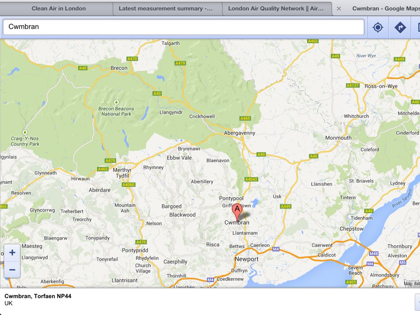Tap the A4060 road shield near Merthyr Tydfil

click(x=128, y=184)
